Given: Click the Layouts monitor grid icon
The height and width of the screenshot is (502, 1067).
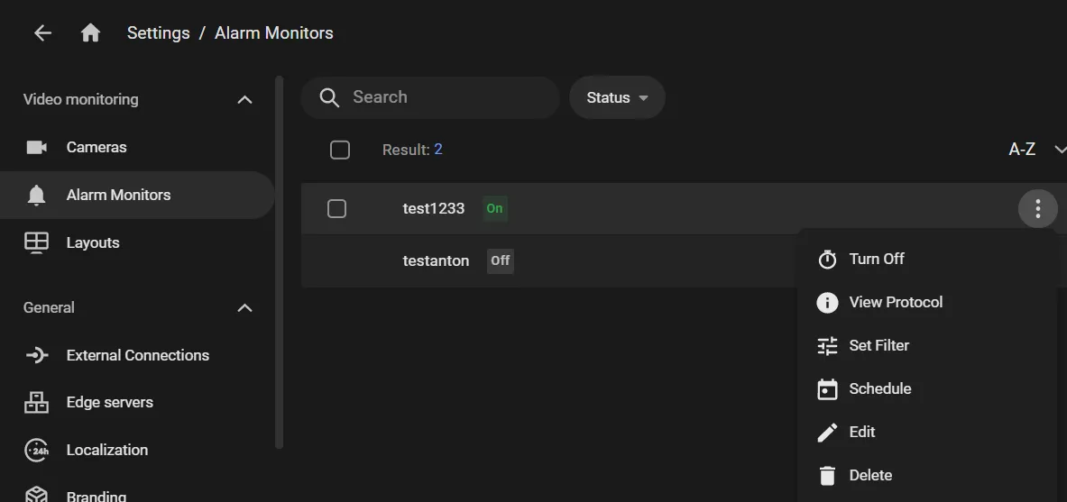Looking at the screenshot, I should tap(36, 242).
